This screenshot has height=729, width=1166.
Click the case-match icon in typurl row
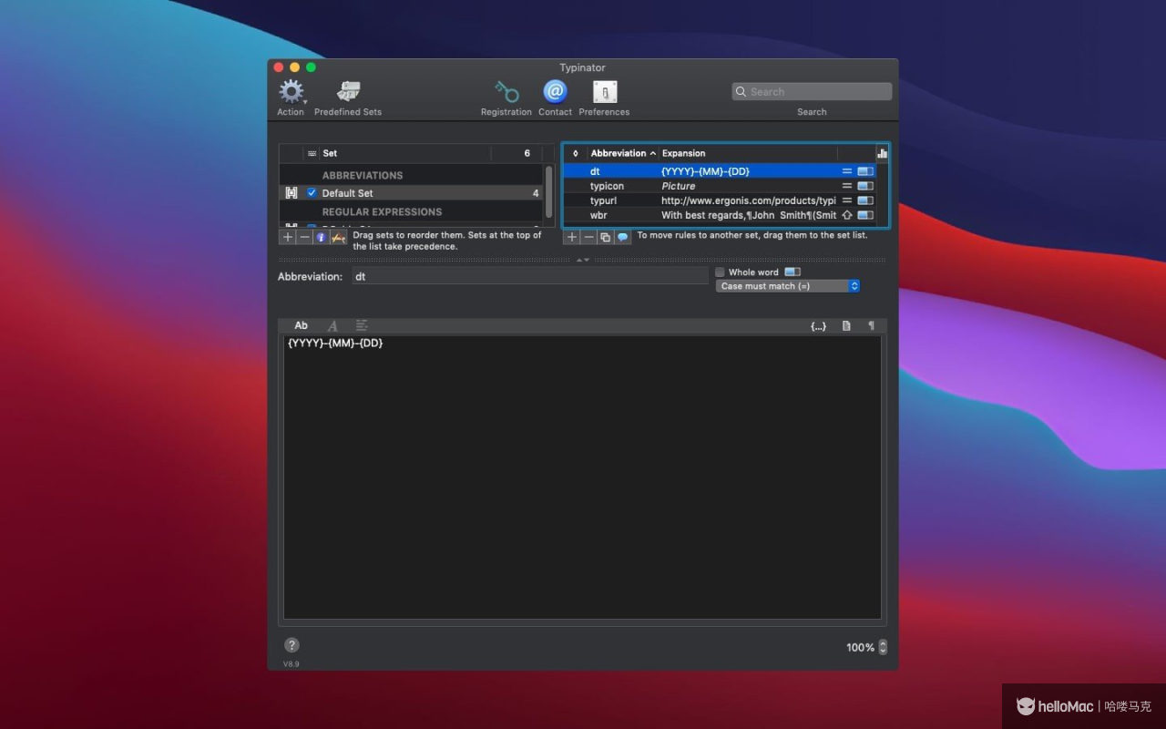(846, 200)
